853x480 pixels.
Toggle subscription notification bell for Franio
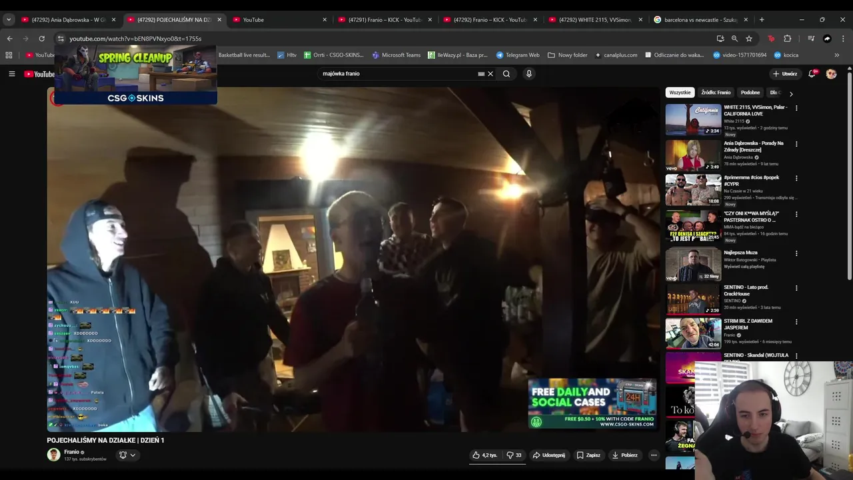pyautogui.click(x=123, y=455)
